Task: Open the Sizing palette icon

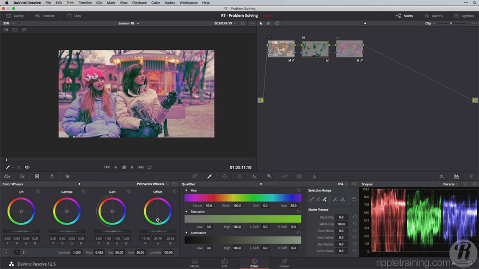Action: point(284,176)
